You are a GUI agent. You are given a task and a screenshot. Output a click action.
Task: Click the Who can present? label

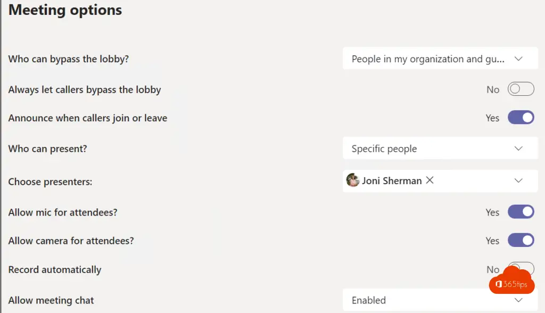point(47,149)
